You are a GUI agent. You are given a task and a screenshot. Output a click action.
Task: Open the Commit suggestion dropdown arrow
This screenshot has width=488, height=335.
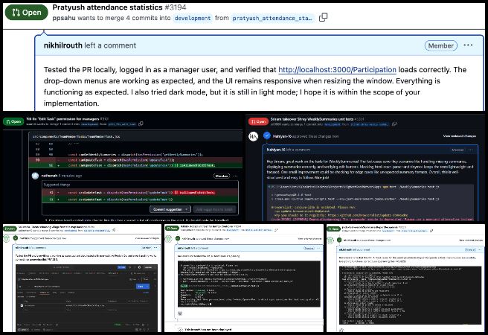pyautogui.click(x=187, y=209)
